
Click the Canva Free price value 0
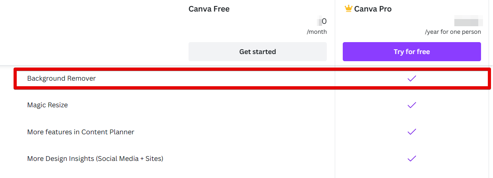pos(324,21)
